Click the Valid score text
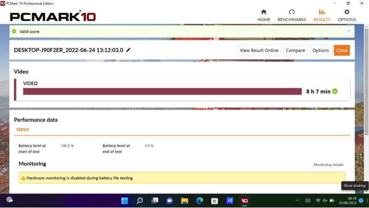369x208 pixels. click(x=29, y=31)
